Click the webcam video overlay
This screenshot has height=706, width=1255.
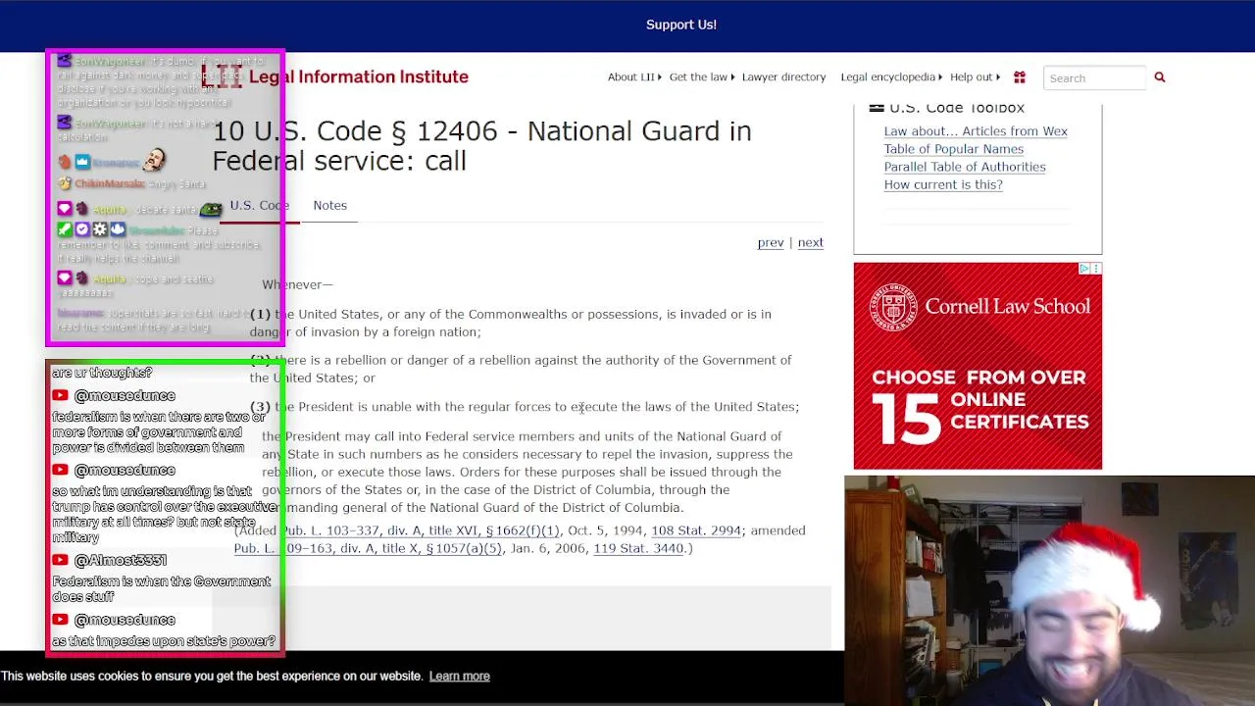tap(1049, 590)
